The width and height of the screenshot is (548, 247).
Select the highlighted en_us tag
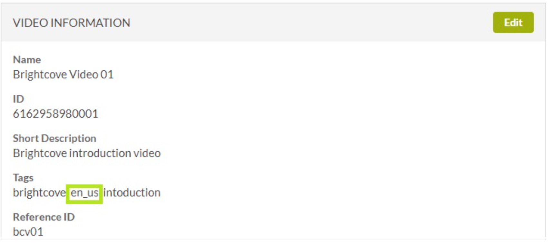point(84,193)
